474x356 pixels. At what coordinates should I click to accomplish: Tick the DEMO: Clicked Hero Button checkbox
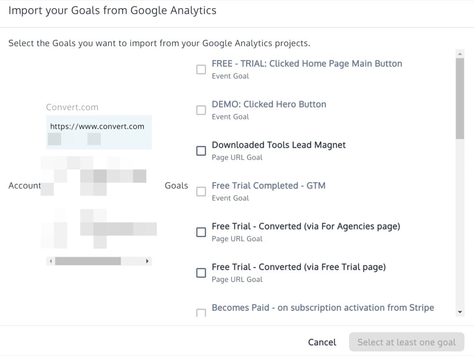click(201, 110)
